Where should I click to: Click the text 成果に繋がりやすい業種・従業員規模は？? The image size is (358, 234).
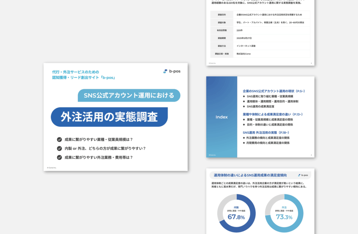99,139
